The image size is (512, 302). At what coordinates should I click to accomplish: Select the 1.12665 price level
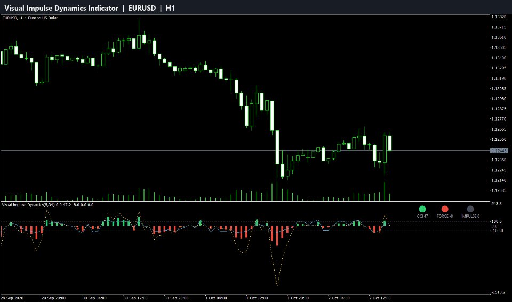(x=499, y=129)
